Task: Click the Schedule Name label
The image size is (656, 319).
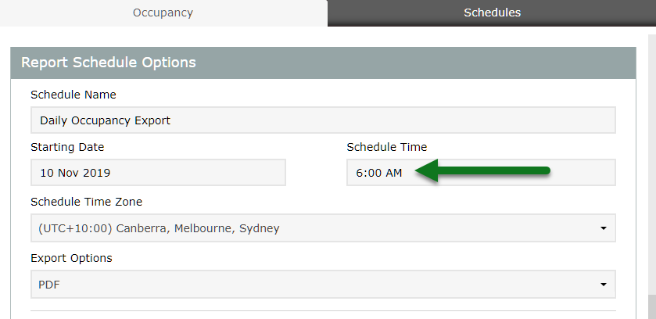Action: [x=73, y=95]
